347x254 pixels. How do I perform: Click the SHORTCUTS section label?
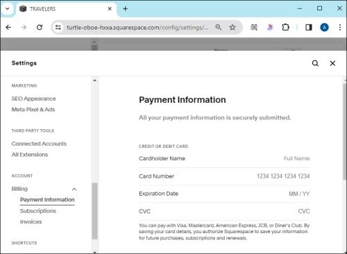point(24,243)
